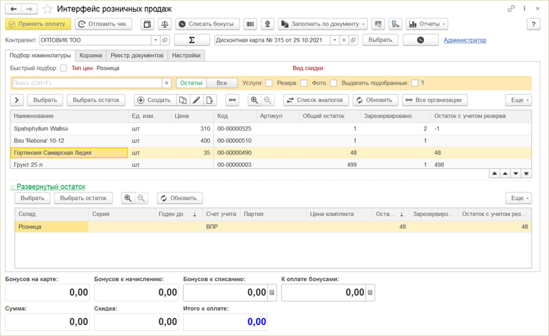Expand the Отчеты dropdown menu
This screenshot has width=549, height=336.
[x=427, y=24]
